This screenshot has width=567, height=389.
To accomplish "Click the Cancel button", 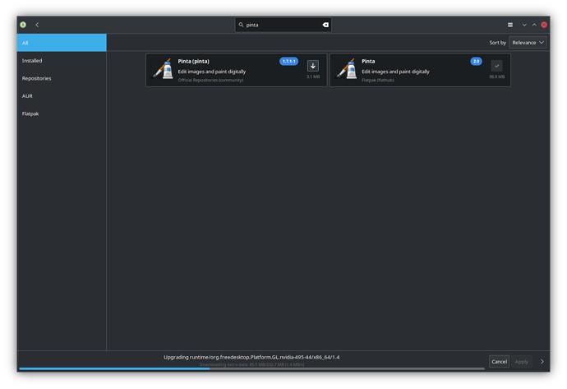I will tap(499, 362).
